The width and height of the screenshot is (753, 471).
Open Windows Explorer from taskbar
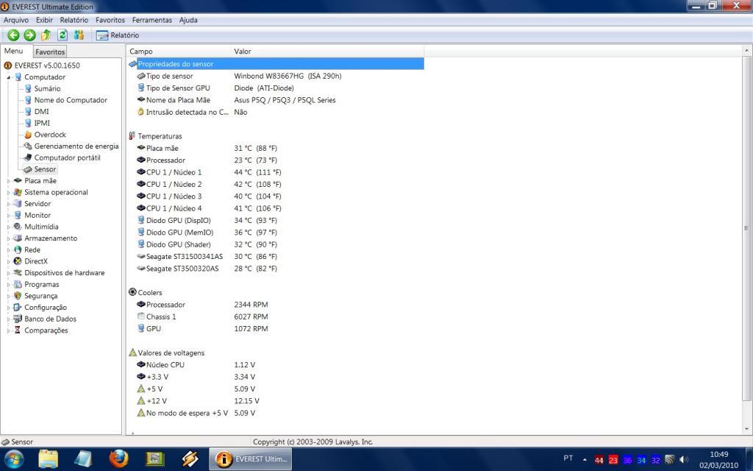click(48, 459)
